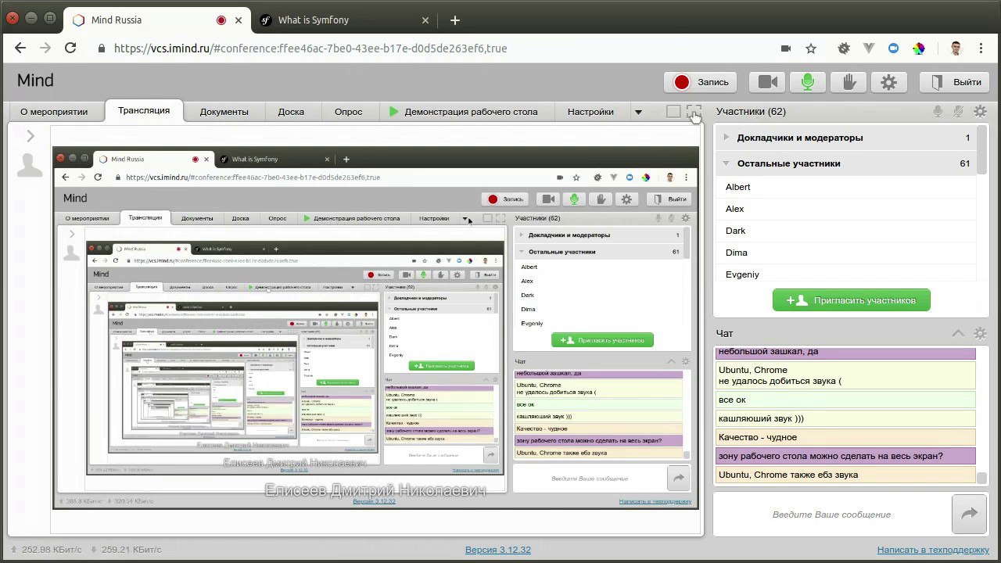This screenshot has height=563, width=1001.
Task: Switch to the What is Symfony browser tab
Action: pos(343,20)
